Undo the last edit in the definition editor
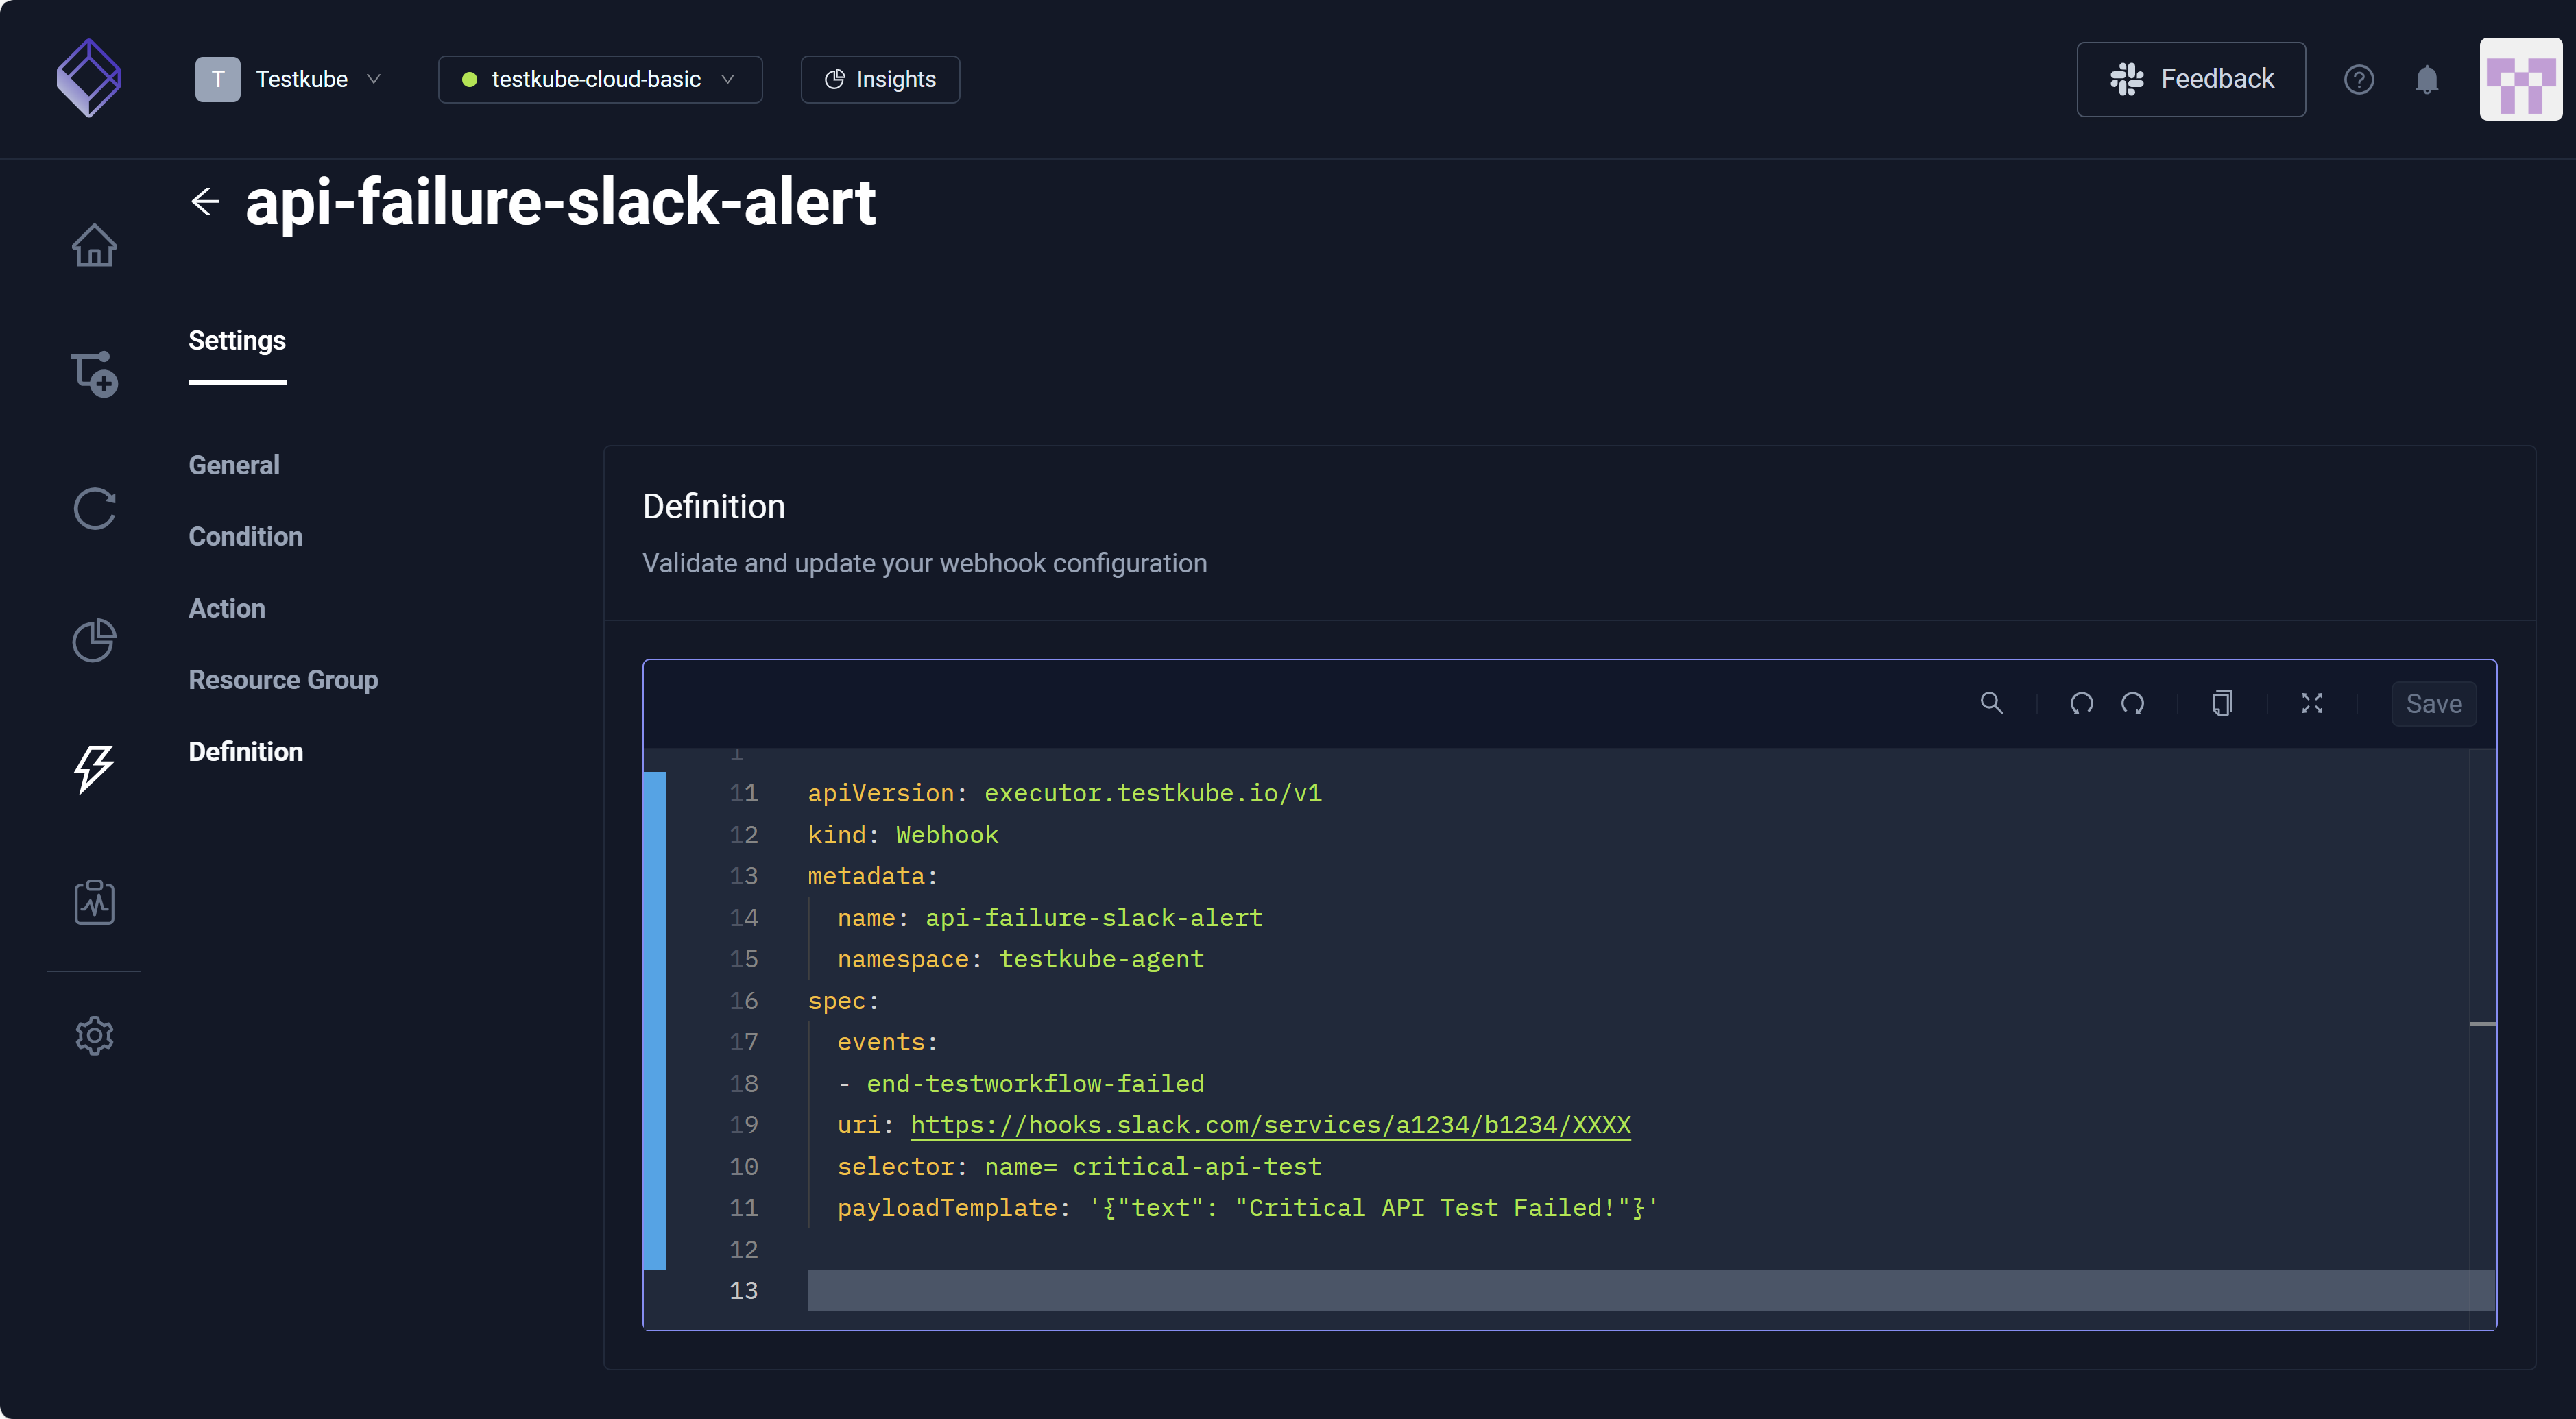The image size is (2576, 1419). [2081, 703]
